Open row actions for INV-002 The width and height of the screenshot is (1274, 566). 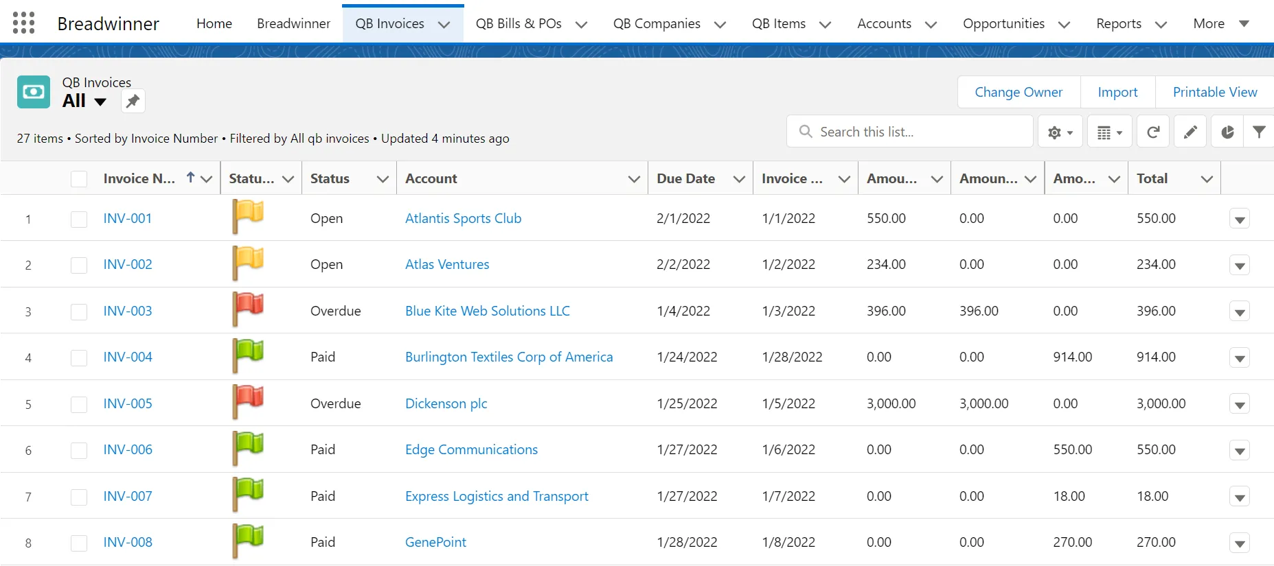pos(1240,265)
